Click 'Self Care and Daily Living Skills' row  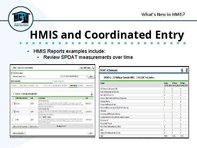[144, 89]
